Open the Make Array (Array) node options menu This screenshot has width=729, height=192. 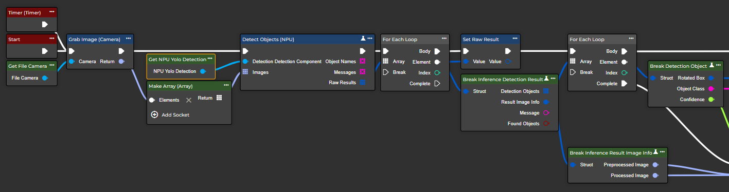(x=226, y=86)
